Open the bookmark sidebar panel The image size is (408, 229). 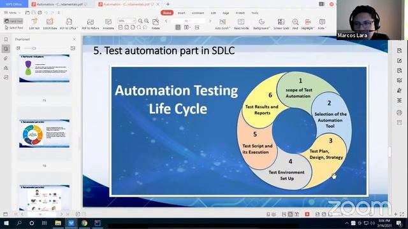coord(6,39)
